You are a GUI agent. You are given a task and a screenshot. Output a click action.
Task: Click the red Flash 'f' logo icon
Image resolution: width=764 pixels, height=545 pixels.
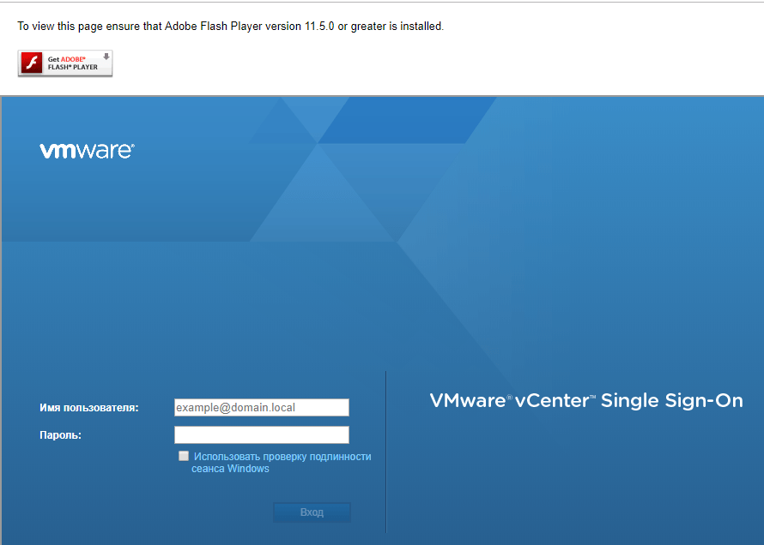click(x=32, y=63)
